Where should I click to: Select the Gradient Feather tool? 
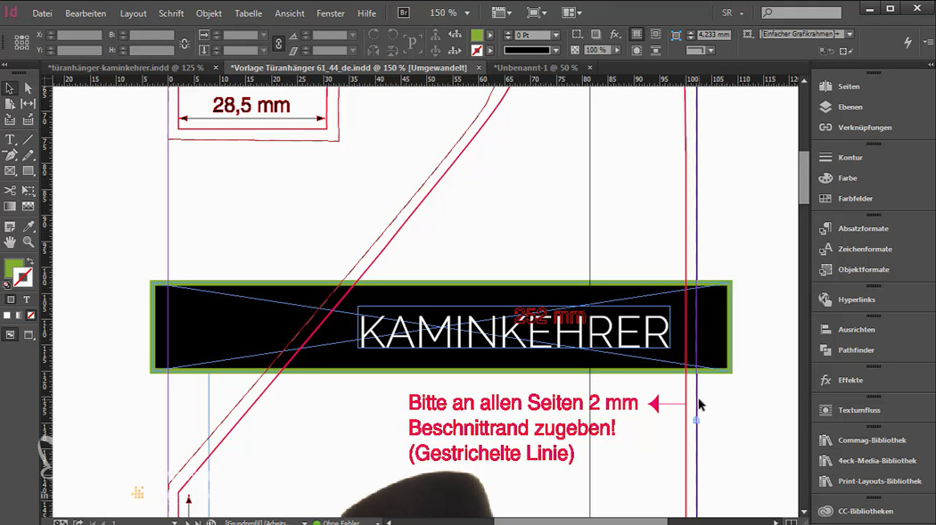tap(28, 207)
